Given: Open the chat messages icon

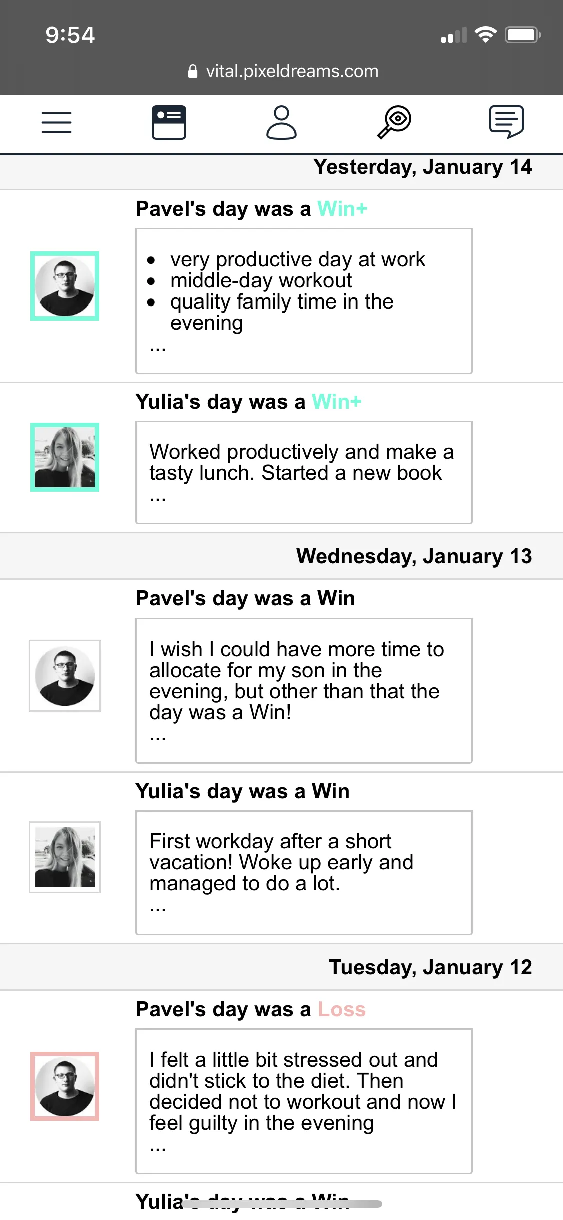Looking at the screenshot, I should point(506,122).
